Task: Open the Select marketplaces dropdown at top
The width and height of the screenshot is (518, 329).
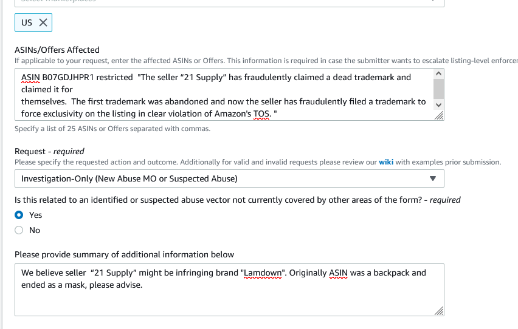Action: tap(229, 2)
